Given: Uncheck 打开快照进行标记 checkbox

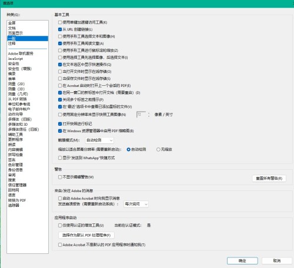Looking at the screenshot, I should 60,124.
